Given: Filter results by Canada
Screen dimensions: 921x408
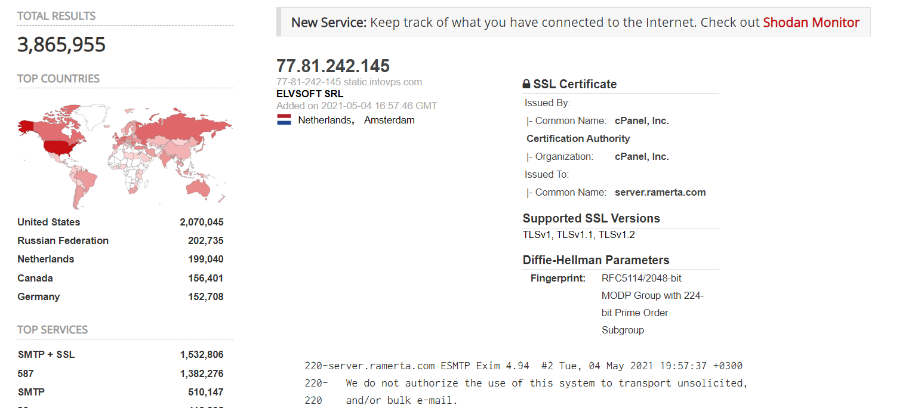Looking at the screenshot, I should (x=35, y=278).
